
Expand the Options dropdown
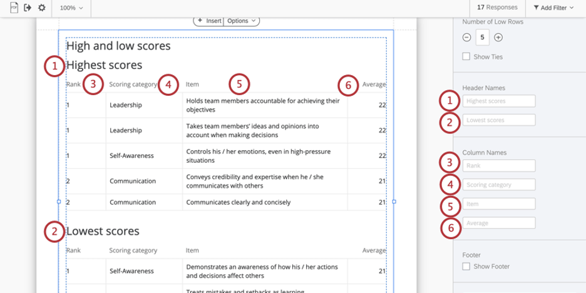241,20
